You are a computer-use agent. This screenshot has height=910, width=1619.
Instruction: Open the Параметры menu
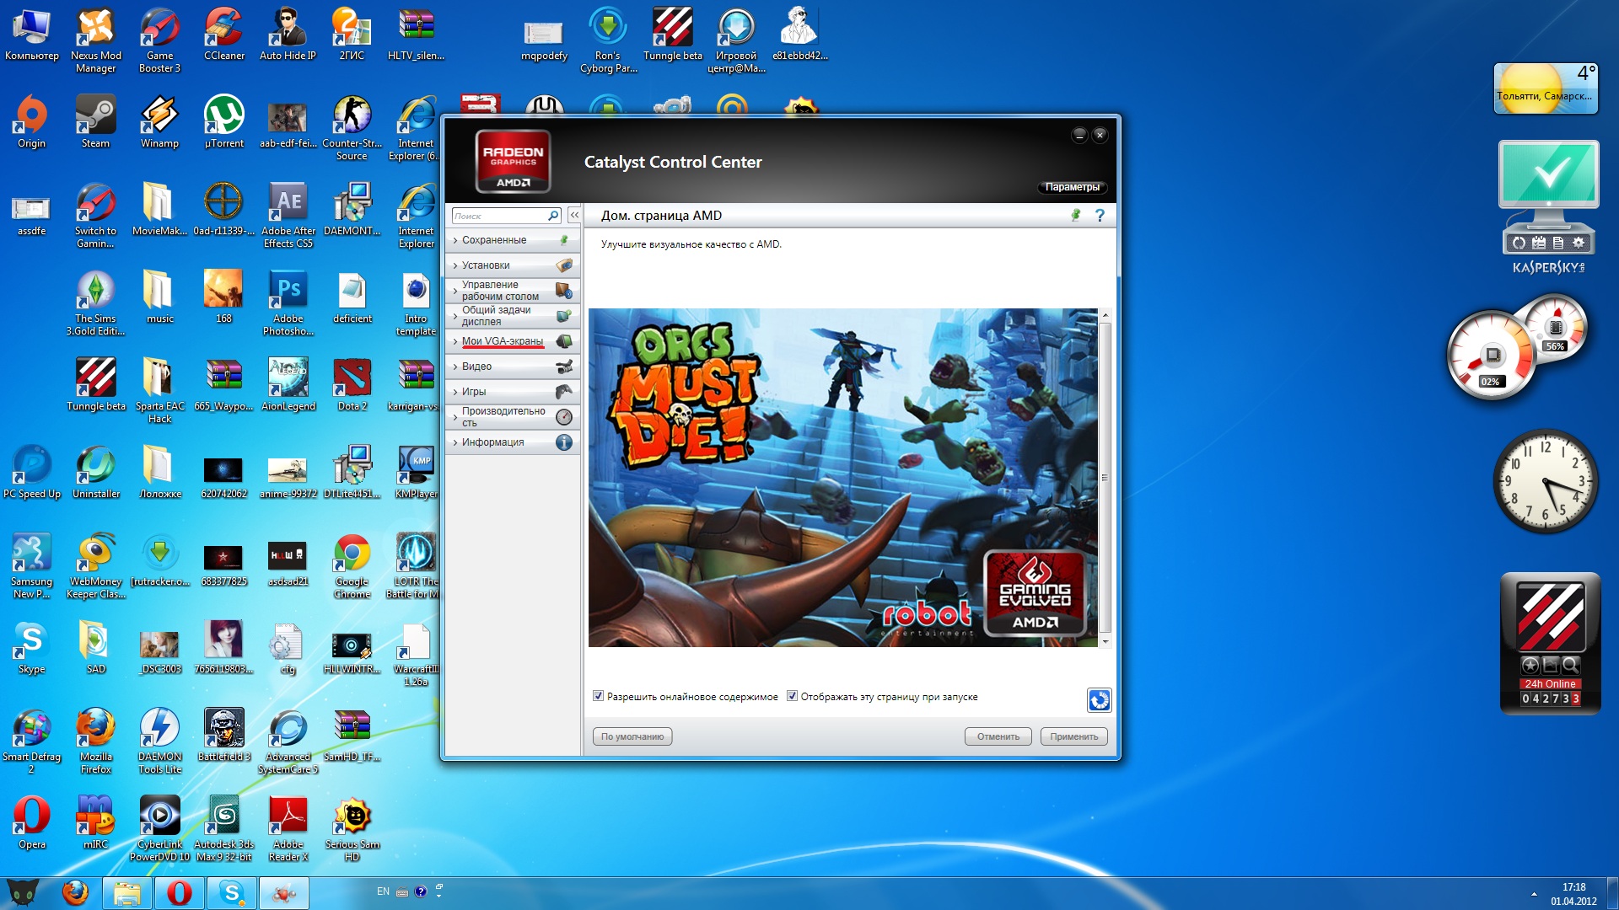[1072, 187]
